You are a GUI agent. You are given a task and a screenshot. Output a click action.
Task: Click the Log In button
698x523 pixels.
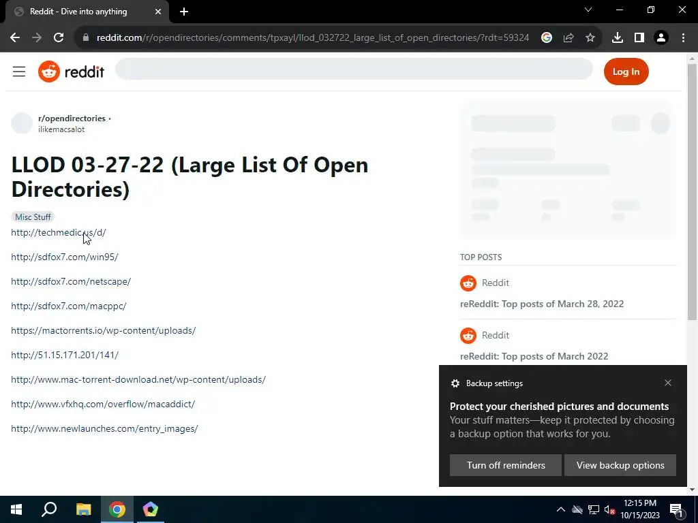pyautogui.click(x=626, y=72)
